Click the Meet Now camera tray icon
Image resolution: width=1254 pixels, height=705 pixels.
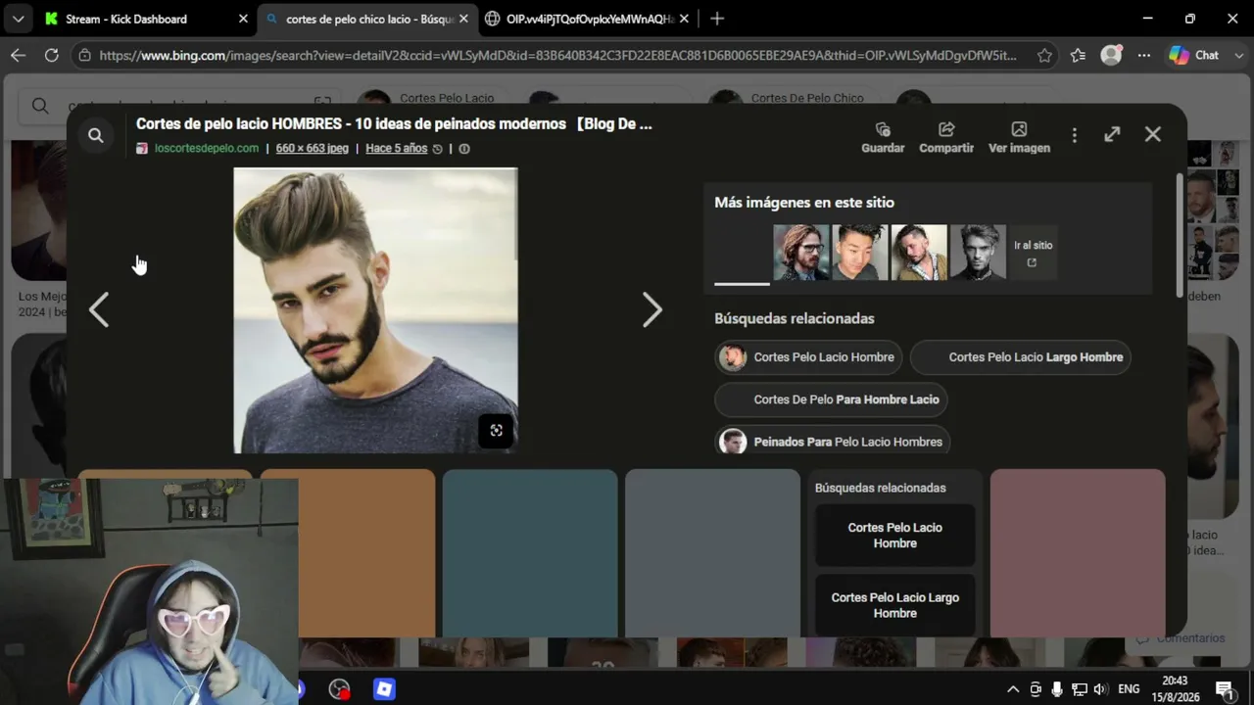click(x=1036, y=689)
